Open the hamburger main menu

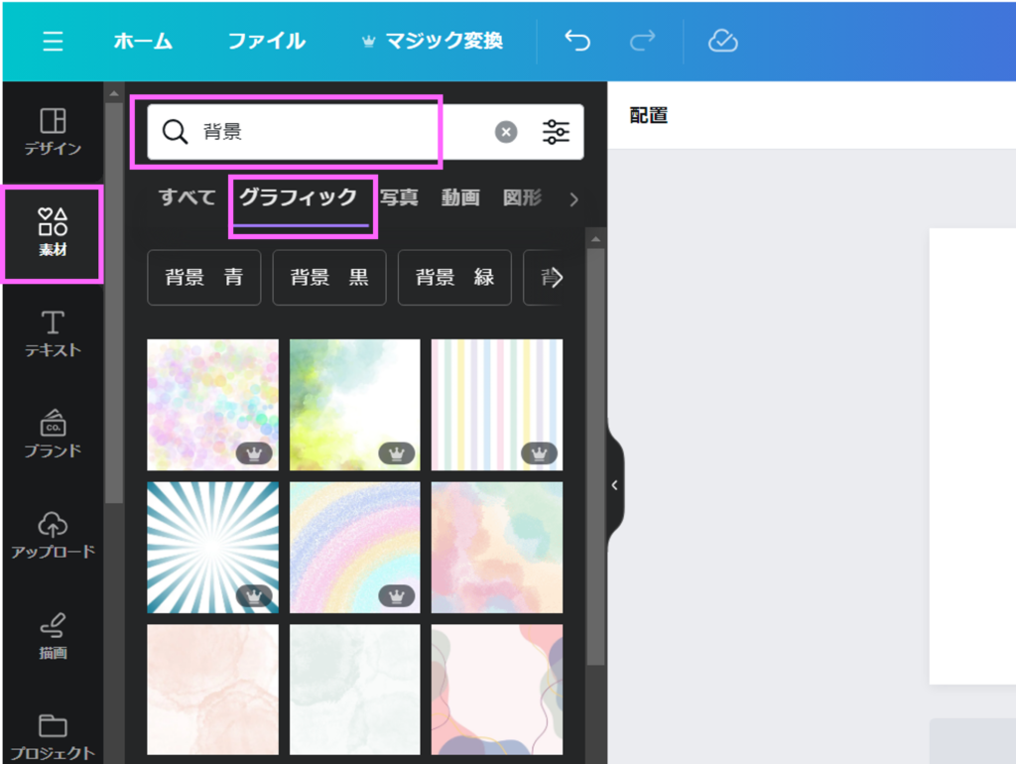click(x=53, y=41)
